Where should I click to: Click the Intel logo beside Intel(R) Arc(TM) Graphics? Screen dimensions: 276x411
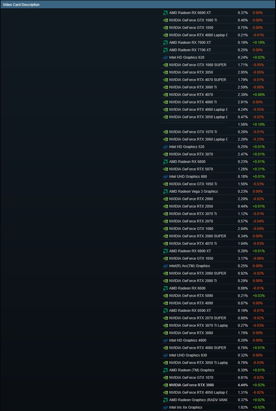point(165,266)
